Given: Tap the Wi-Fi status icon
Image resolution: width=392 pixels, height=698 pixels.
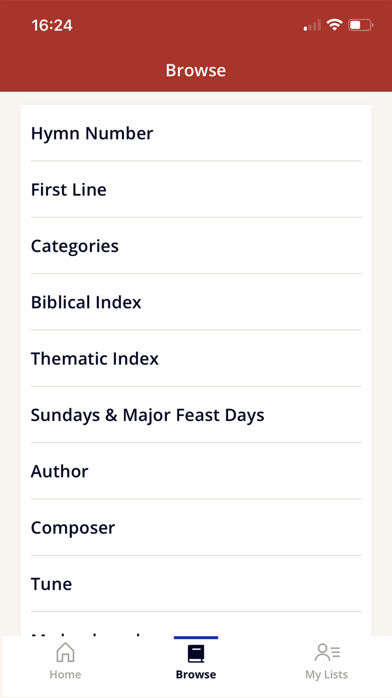Looking at the screenshot, I should 334,25.
